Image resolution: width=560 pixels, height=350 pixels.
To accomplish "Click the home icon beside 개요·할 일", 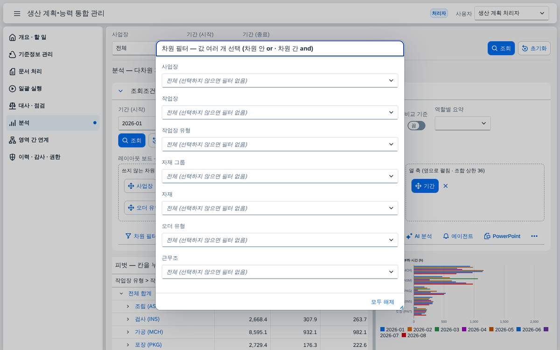I will click(13, 37).
